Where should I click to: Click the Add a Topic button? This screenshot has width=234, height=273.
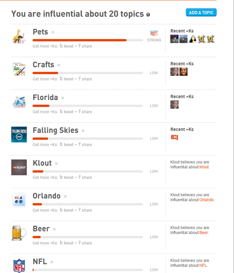click(x=201, y=13)
